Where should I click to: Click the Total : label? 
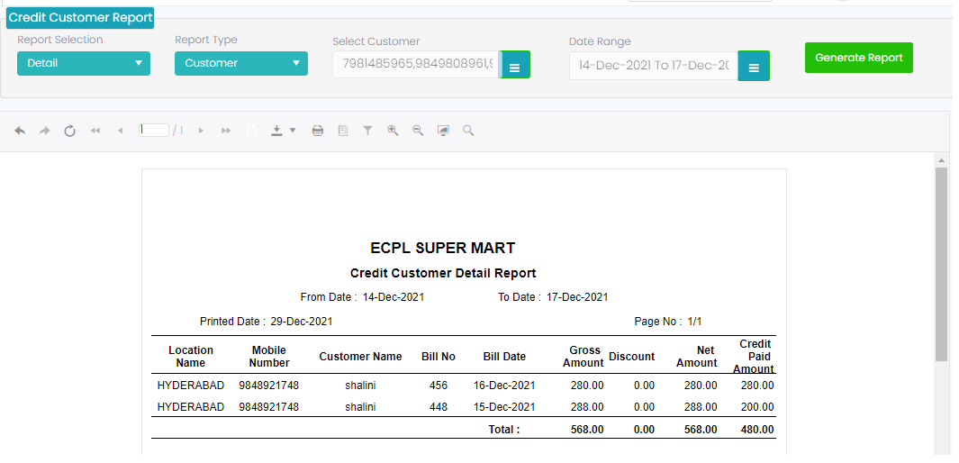[x=504, y=430]
